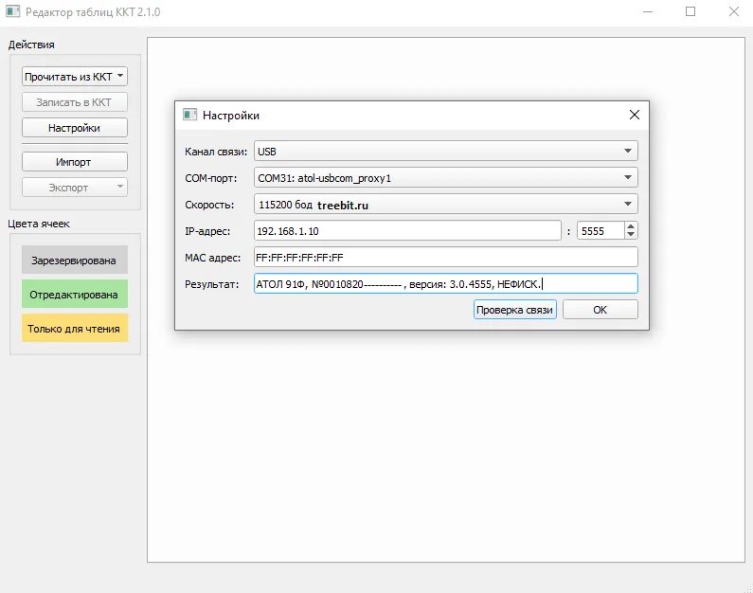Click the Настройки dialog title icon
Screen dimensions: 753x593
(190, 115)
